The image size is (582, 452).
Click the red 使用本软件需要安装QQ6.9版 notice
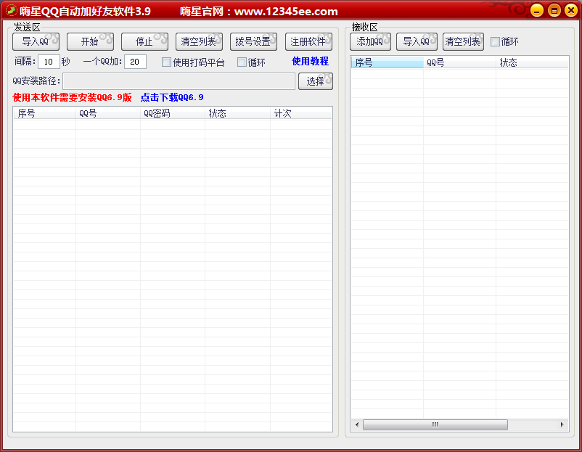coord(72,97)
